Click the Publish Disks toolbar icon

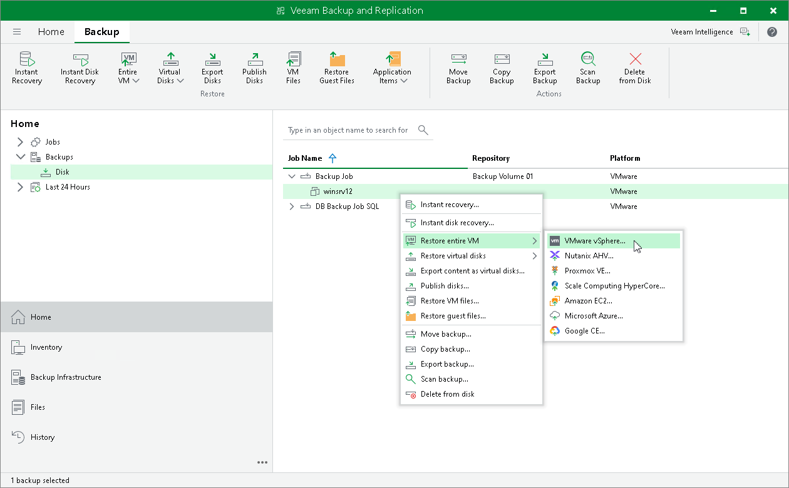[x=254, y=59]
